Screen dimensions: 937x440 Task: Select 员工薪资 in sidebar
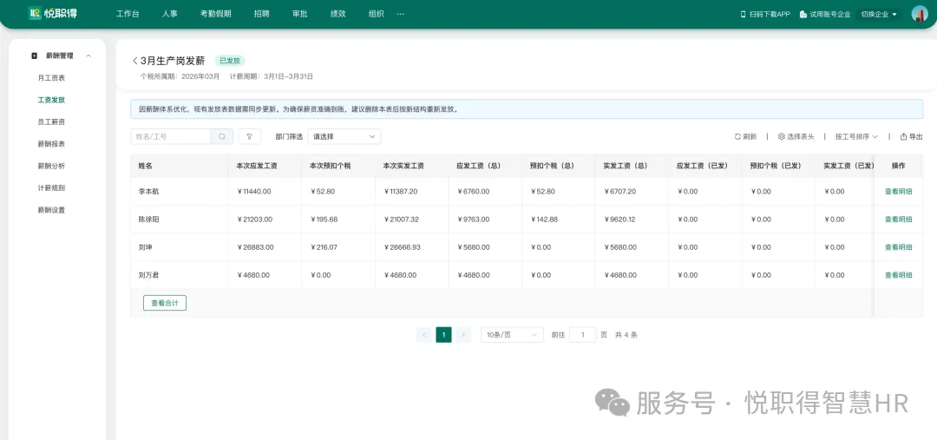point(51,122)
